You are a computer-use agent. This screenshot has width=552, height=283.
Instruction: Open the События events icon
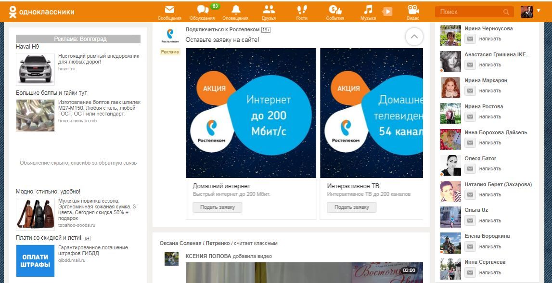click(x=335, y=13)
